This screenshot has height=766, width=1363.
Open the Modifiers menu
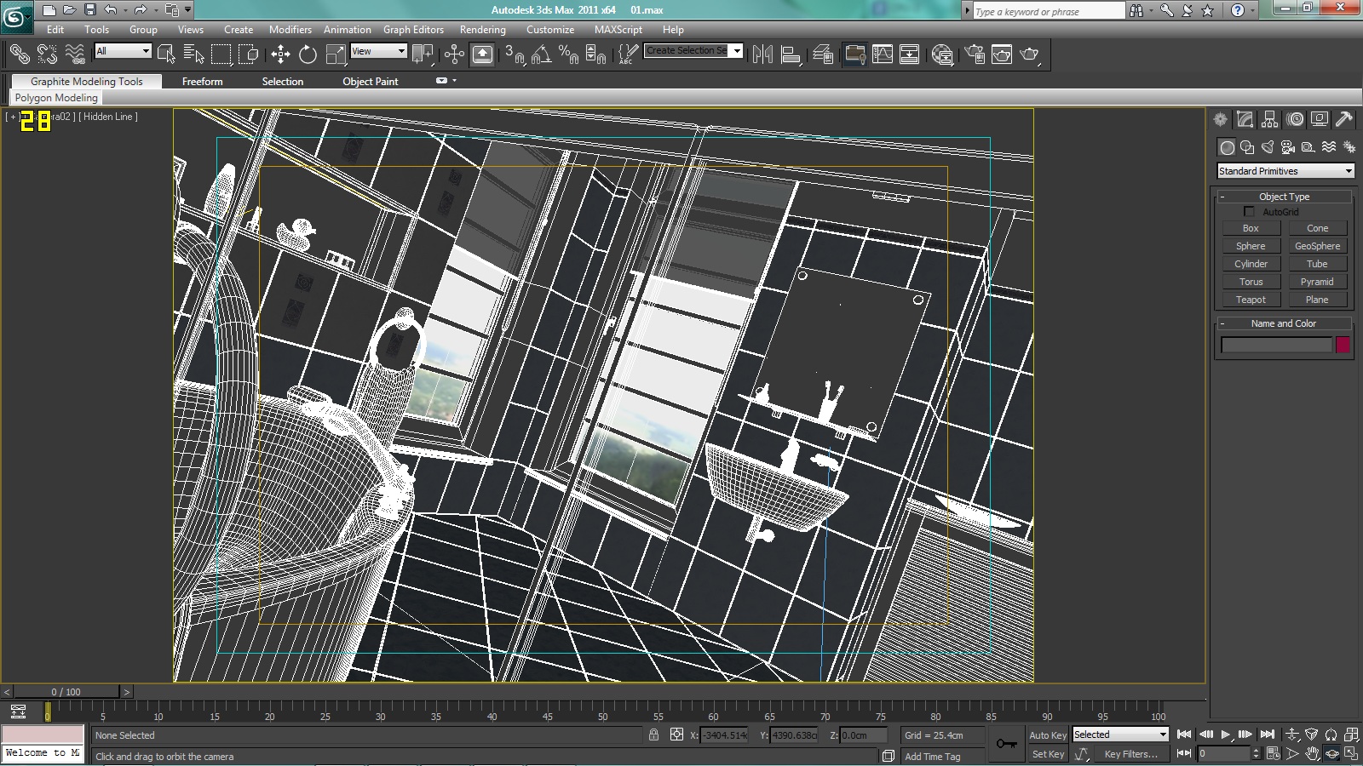[x=290, y=29]
